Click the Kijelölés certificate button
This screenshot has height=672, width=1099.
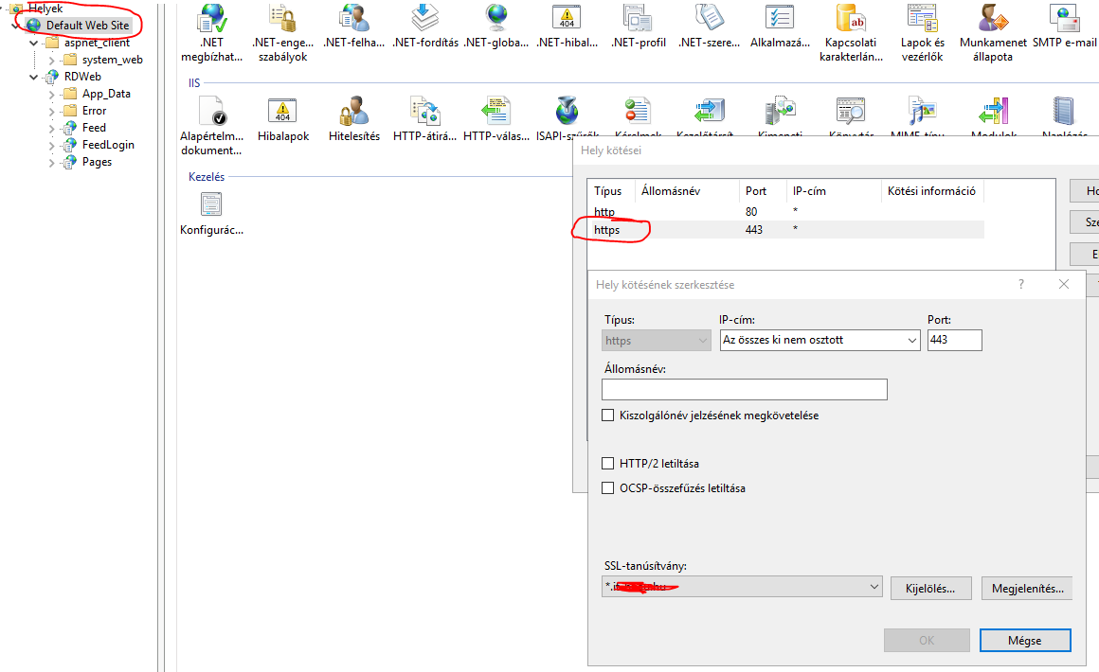pos(929,588)
